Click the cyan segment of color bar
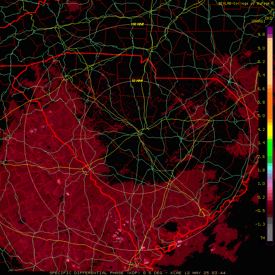The height and width of the screenshot is (275, 275). 270,168
